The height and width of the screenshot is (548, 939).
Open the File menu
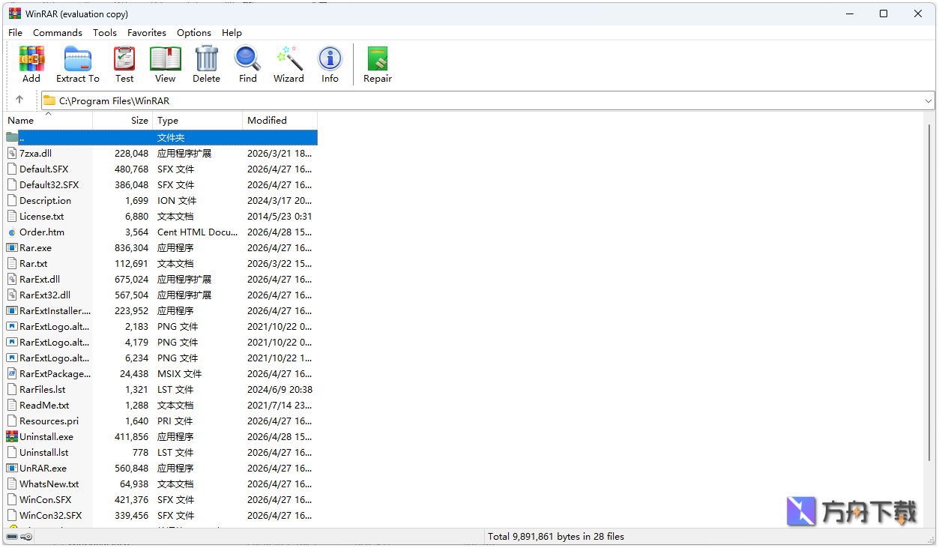click(15, 32)
